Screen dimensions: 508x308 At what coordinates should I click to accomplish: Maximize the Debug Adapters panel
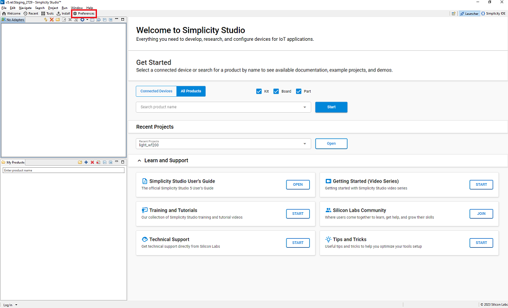pos(123,20)
